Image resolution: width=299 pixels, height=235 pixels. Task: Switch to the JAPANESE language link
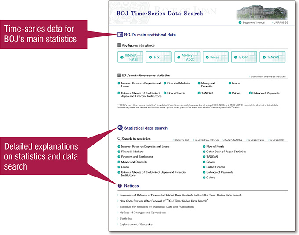coord(280,22)
